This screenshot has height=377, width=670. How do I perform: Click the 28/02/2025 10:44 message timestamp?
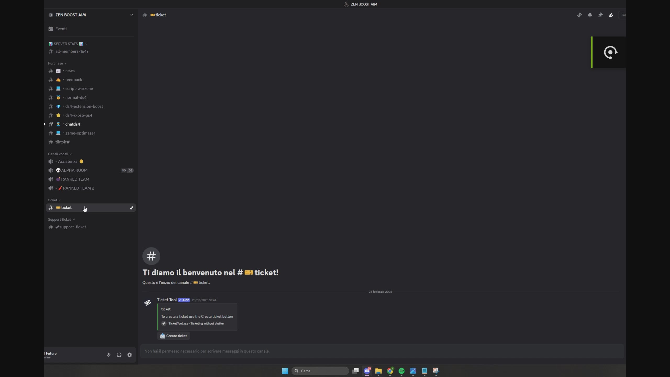204,300
